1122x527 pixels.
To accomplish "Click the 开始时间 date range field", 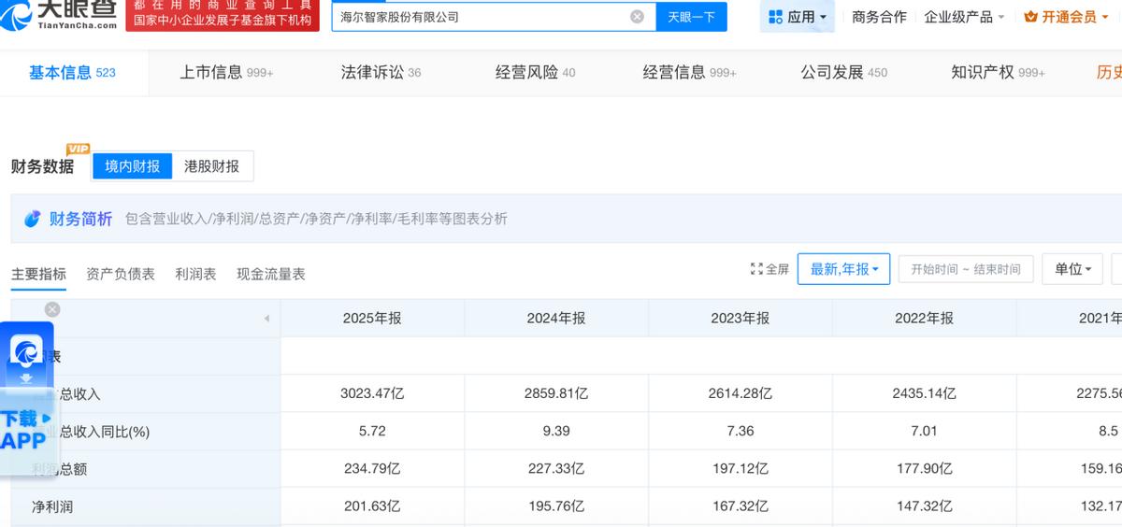I will pos(966,269).
